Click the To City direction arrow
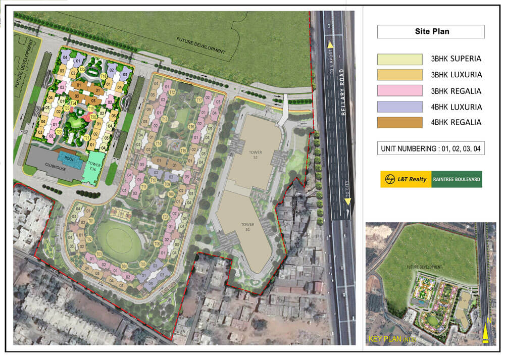This screenshot has width=505, height=357. point(347,201)
